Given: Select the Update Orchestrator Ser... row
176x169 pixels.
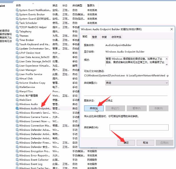Looking at the screenshot, I should point(47,49).
